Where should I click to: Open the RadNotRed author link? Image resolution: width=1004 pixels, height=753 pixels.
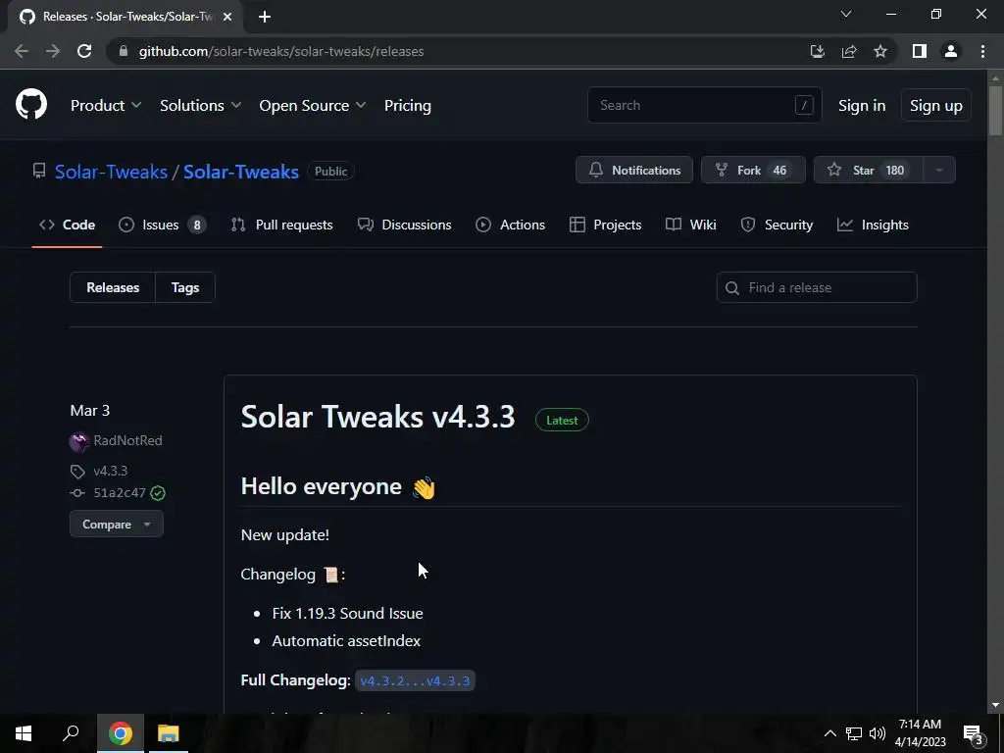point(127,440)
